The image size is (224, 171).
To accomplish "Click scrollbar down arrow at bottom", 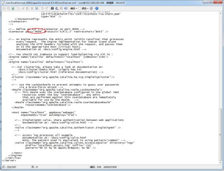I will (221, 163).
